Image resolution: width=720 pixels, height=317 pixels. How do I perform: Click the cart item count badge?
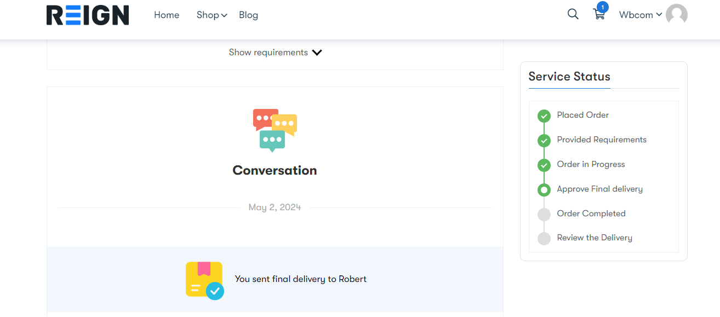[x=602, y=7]
